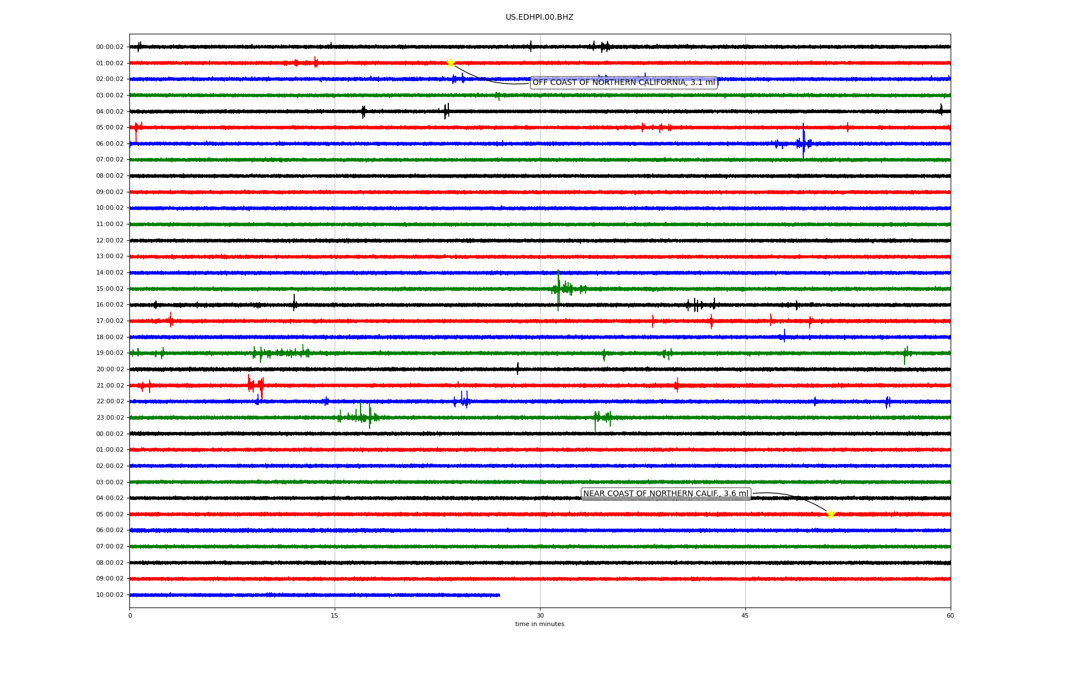
Task: Select the OFF COAST OF NORTHERN CALIFORNIA, 3.1 ml label
Action: click(x=624, y=83)
